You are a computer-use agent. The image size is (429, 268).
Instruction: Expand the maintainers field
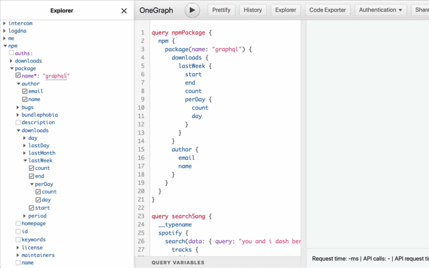point(18,255)
